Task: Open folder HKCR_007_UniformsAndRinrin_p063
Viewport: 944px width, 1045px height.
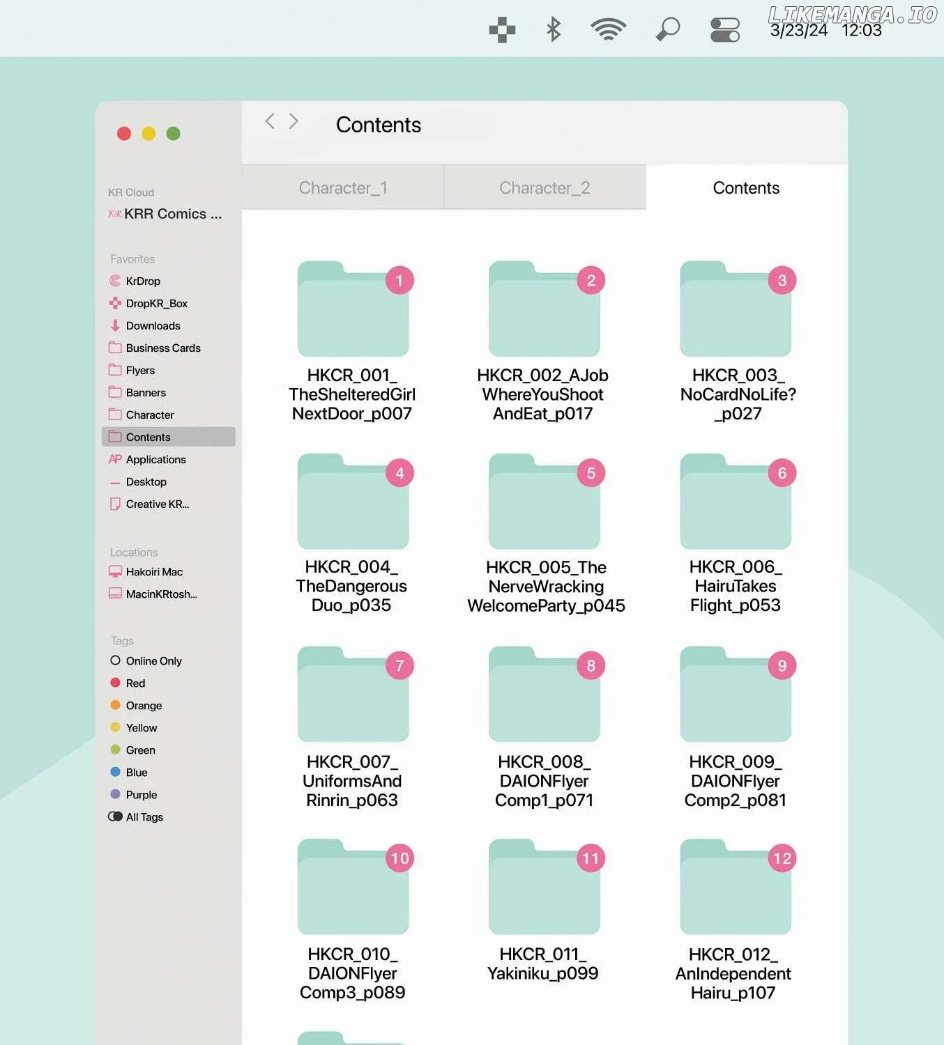Action: click(353, 695)
